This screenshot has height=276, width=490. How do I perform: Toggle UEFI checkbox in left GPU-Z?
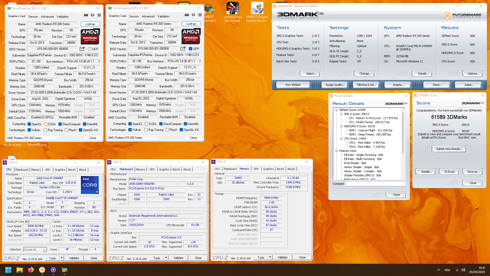tap(90, 49)
